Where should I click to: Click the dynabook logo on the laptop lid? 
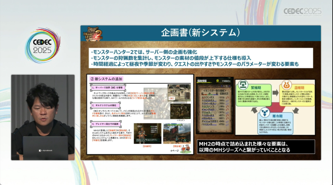point(46,151)
